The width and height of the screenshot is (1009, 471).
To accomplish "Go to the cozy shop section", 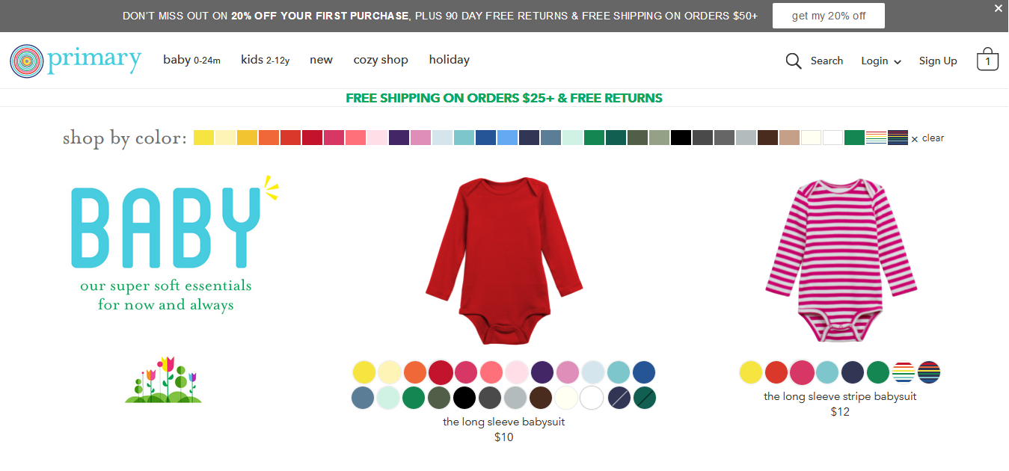I will [x=381, y=60].
